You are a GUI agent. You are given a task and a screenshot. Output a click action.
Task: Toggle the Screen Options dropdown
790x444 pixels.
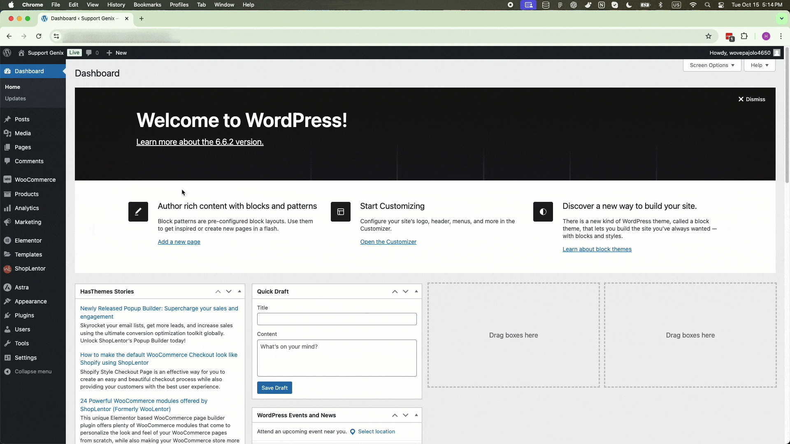click(x=712, y=65)
